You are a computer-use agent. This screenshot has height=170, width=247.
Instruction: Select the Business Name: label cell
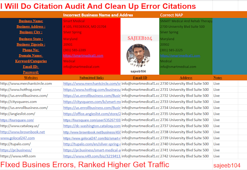coord(31,21)
